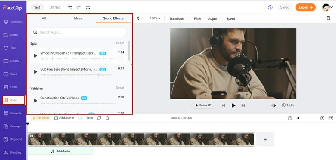
Task: Fit timeline to screen width
Action: point(331,118)
